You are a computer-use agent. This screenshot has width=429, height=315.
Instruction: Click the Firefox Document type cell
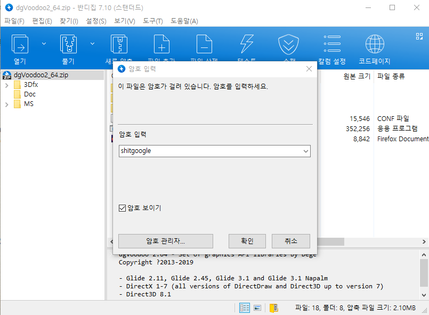(x=403, y=139)
